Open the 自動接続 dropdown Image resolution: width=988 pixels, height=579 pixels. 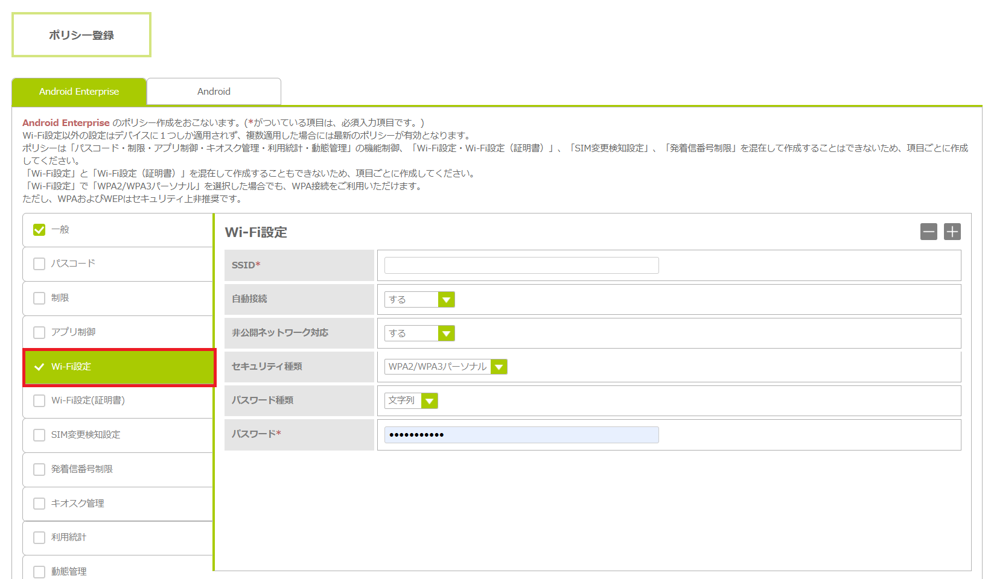pyautogui.click(x=419, y=300)
